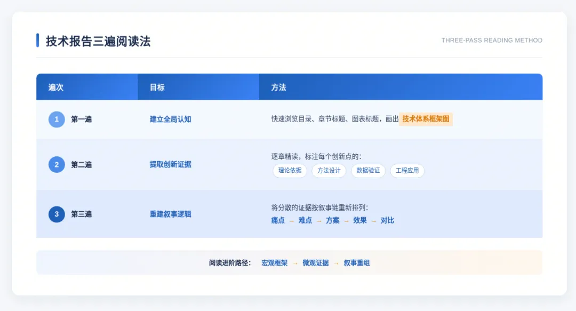Select the 工程应用 pill tag
The image size is (576, 311).
click(x=407, y=171)
